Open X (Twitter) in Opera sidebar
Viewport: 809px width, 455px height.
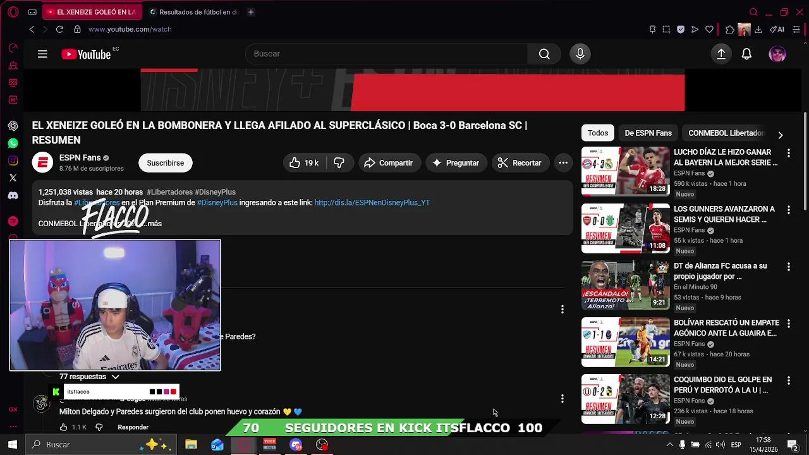coord(13,178)
